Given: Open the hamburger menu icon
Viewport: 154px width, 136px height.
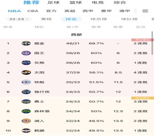Looking at the screenshot, I should 145,11.
